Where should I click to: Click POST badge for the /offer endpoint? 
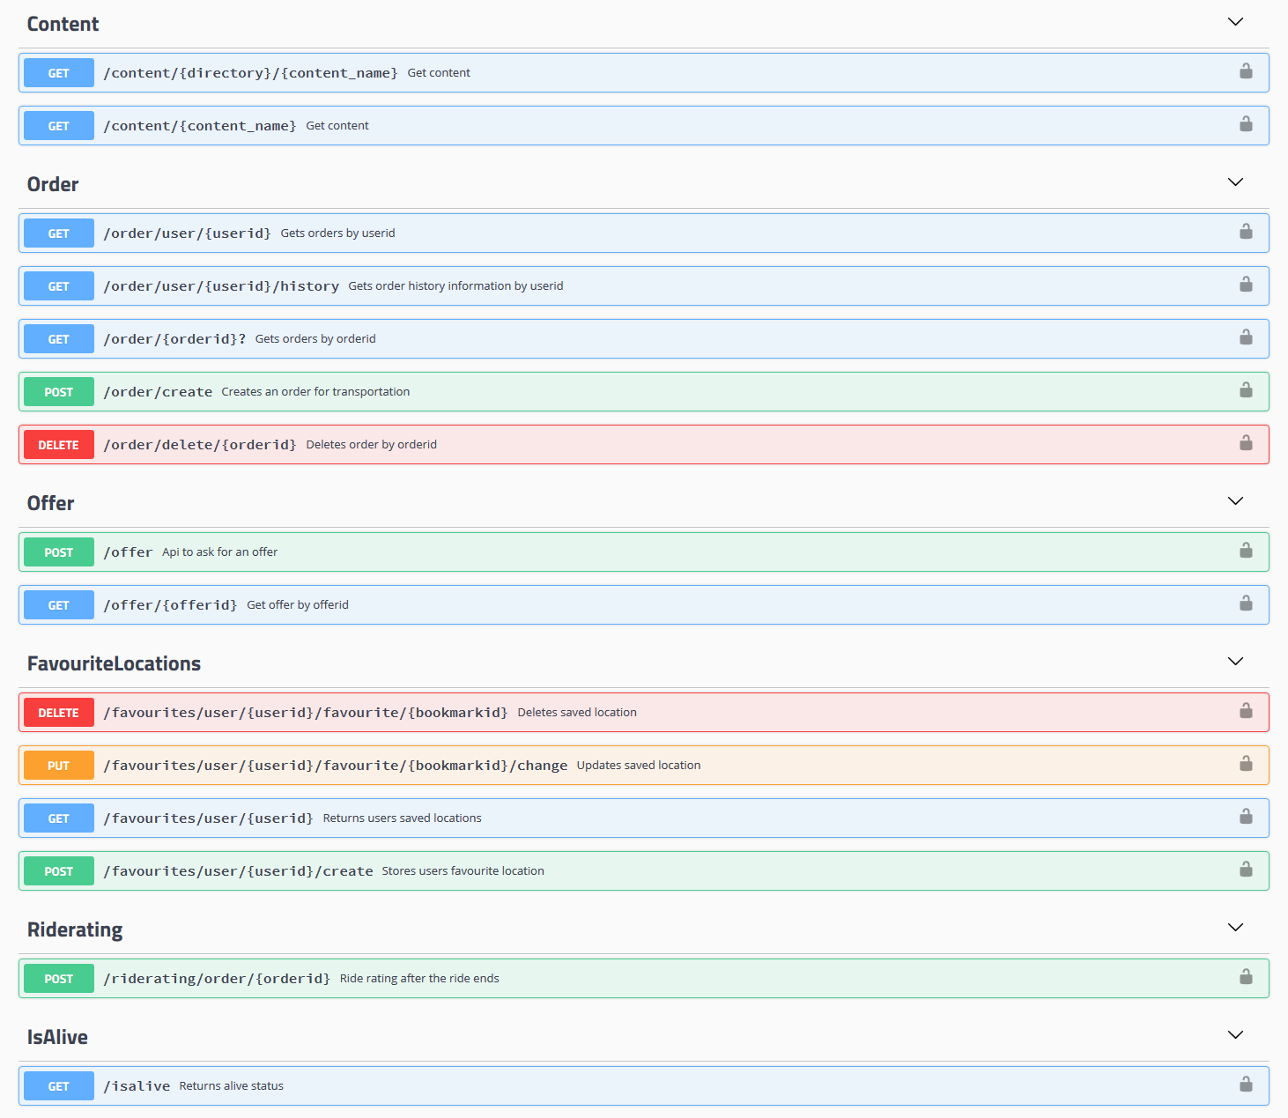[59, 552]
